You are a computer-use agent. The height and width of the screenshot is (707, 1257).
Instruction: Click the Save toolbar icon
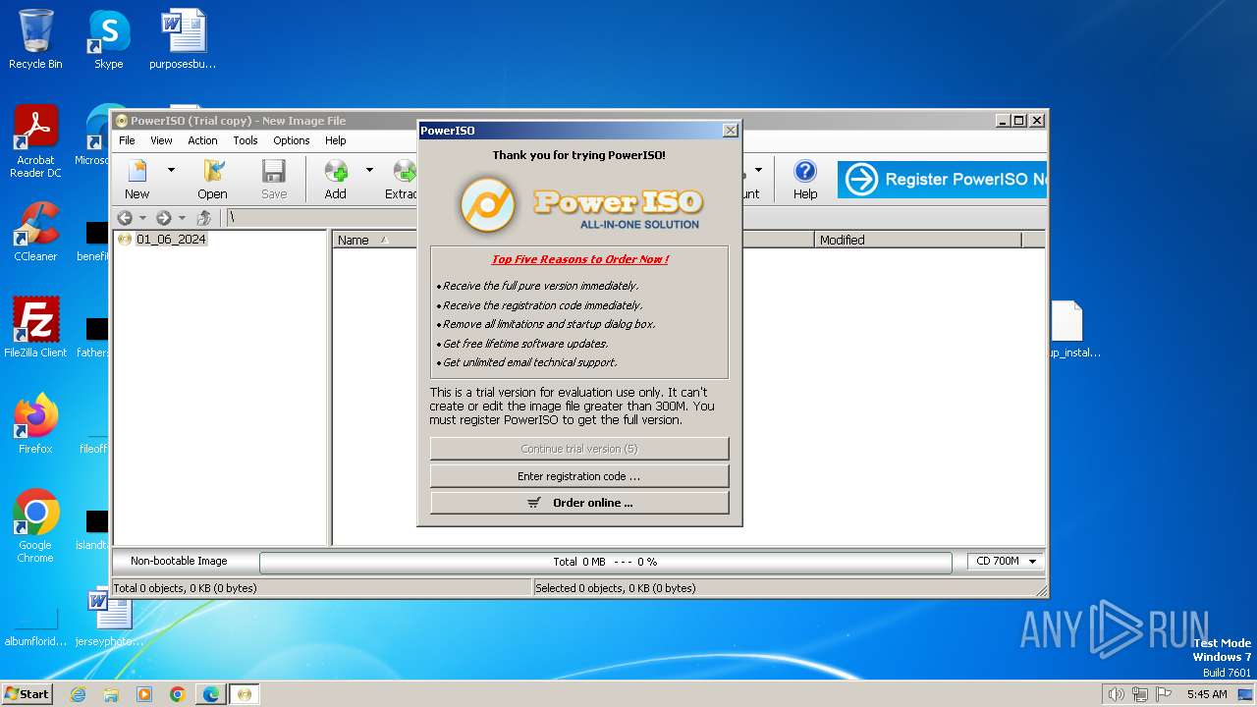[x=274, y=180]
